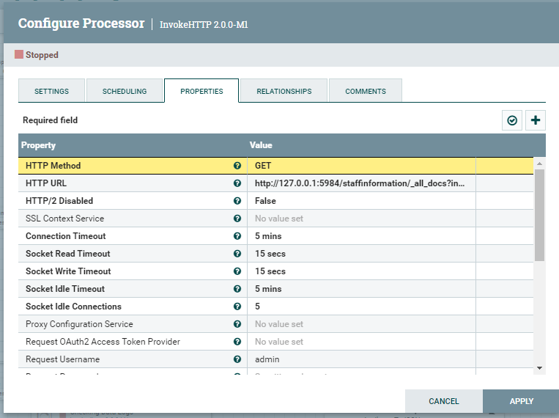559x418 pixels.
Task: Click help icon for Socket Idle Connections
Action: click(237, 307)
